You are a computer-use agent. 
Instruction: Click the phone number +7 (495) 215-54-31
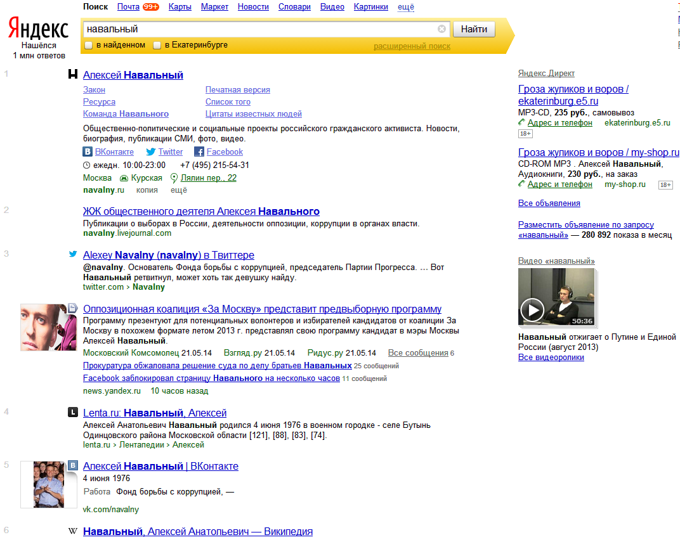coord(214,165)
